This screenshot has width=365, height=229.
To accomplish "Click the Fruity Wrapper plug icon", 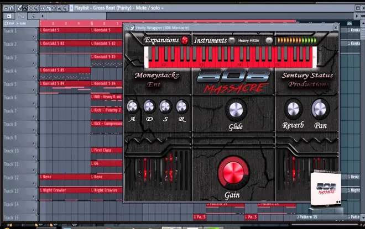I will click(132, 28).
